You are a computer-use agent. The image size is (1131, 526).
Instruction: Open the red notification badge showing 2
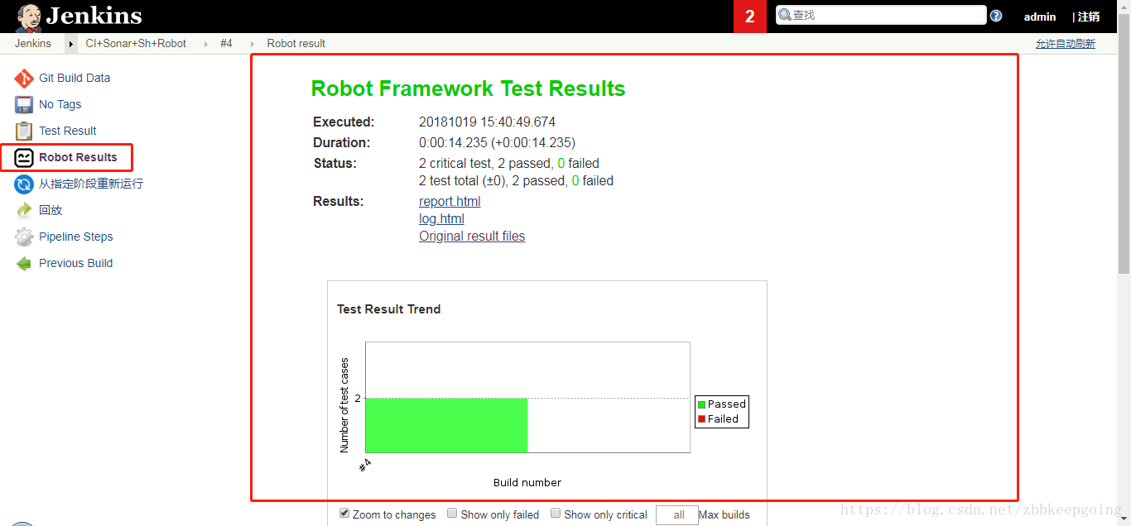point(750,17)
